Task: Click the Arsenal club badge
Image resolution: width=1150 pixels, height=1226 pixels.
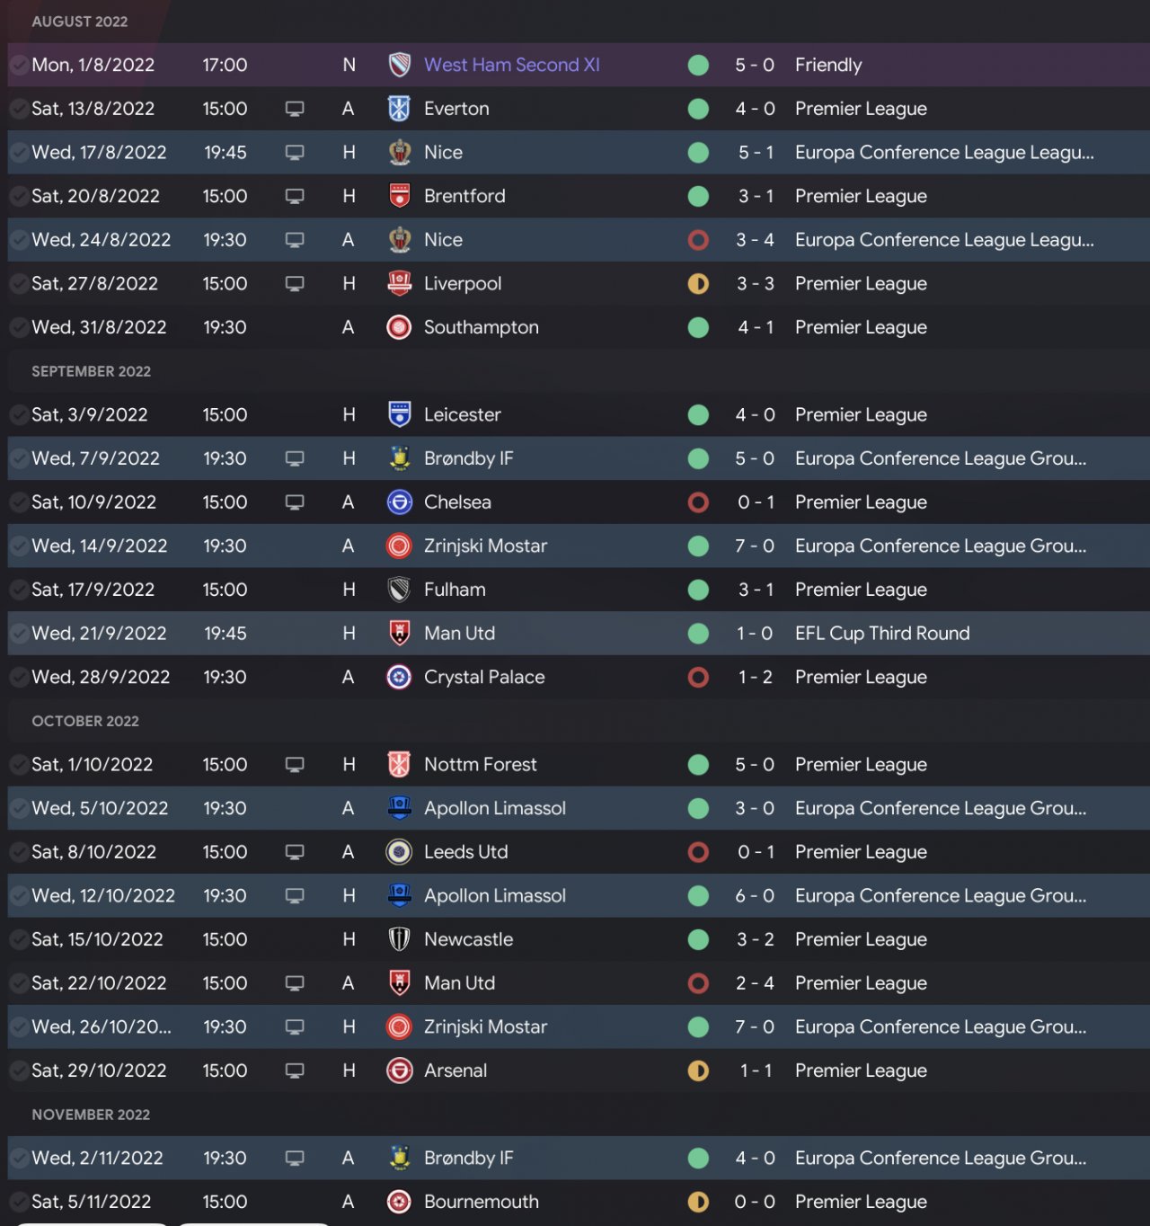Action: tap(399, 1071)
